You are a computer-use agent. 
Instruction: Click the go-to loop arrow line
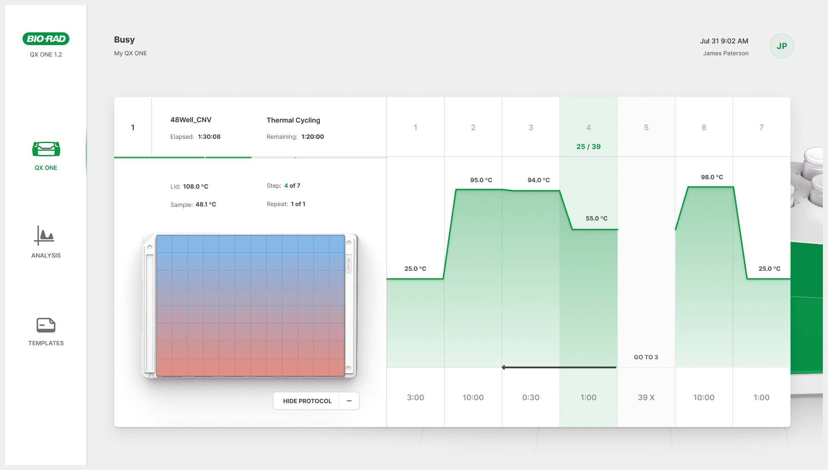[559, 367]
